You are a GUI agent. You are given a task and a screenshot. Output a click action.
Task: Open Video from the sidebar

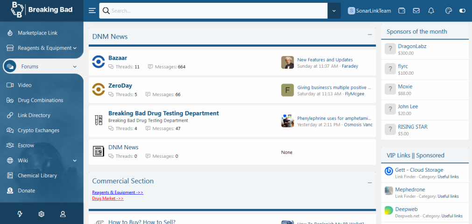(25, 85)
